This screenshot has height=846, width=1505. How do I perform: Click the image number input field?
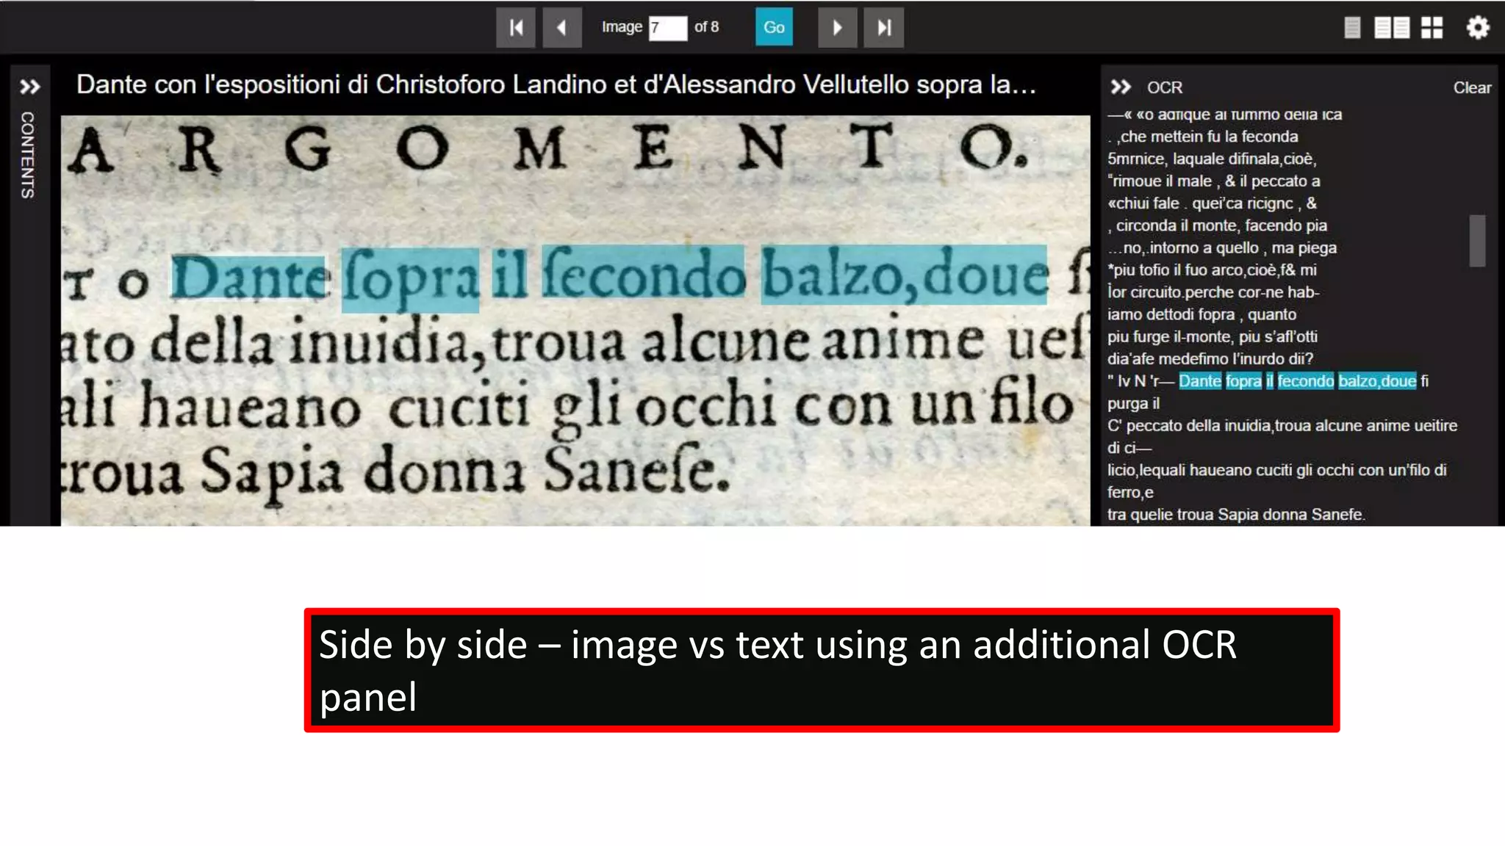(668, 28)
